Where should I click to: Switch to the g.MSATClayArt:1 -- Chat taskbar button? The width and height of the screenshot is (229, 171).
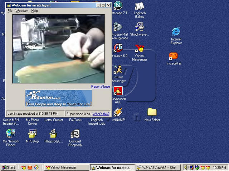coord(158,167)
